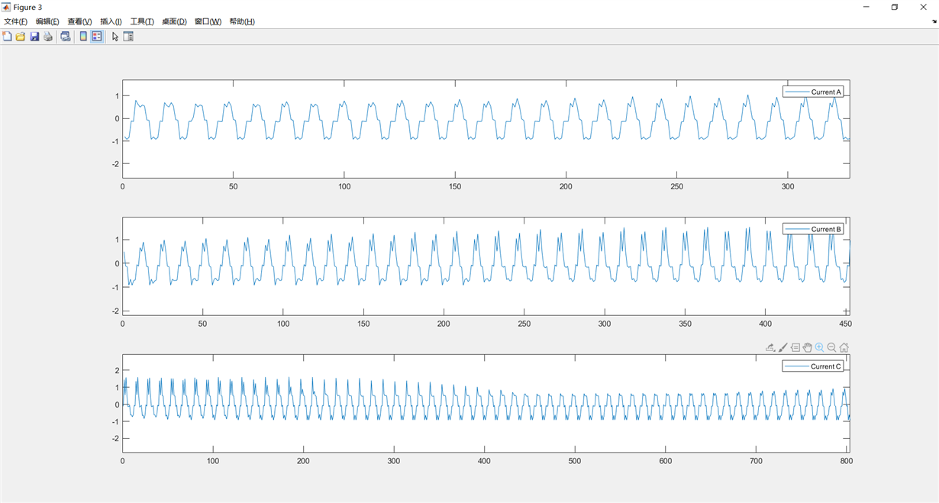Close the Figure 3 window

click(923, 7)
